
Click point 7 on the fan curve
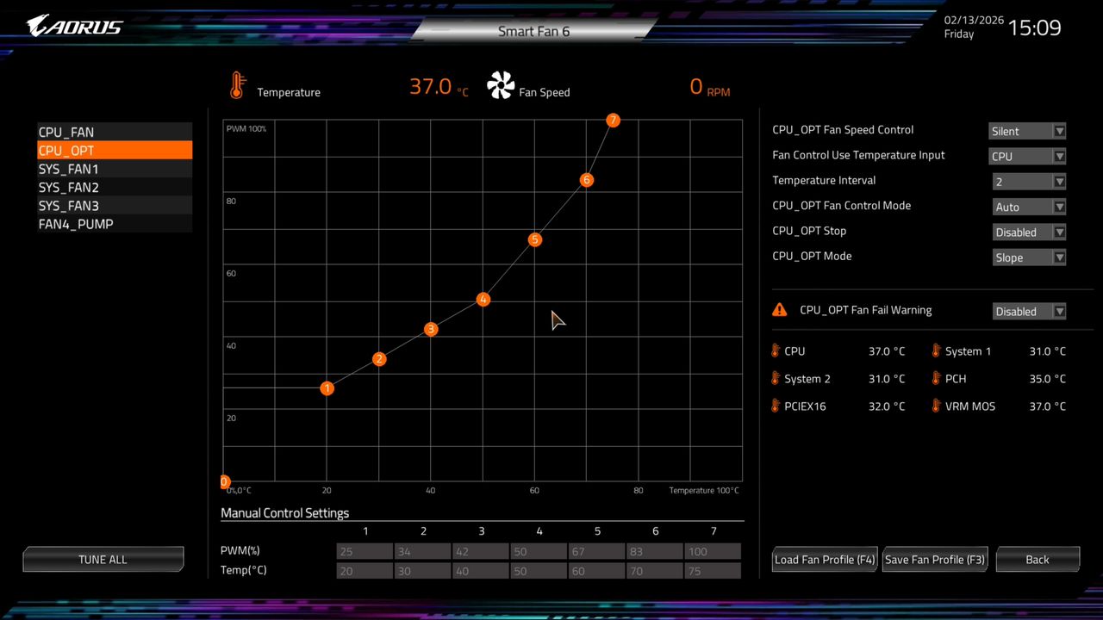point(613,121)
